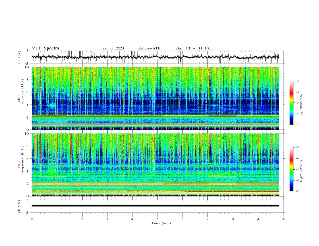Click the ch.1 Frequency (kHz) axis label
This screenshot has height=246, width=319.
21,98
